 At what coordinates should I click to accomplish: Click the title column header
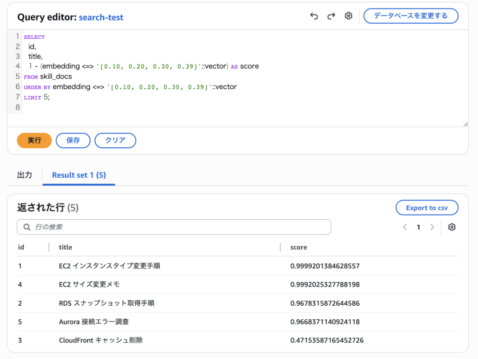[x=65, y=247]
